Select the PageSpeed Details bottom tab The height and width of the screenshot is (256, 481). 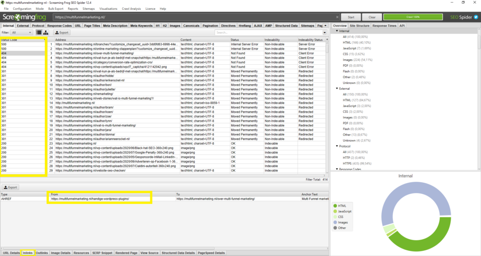pyautogui.click(x=211, y=253)
